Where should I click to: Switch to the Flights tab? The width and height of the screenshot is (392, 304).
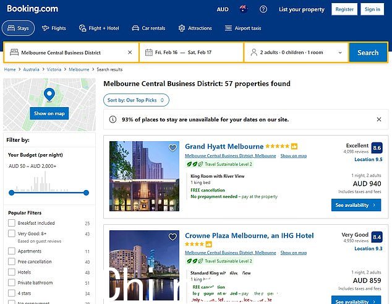[54, 28]
